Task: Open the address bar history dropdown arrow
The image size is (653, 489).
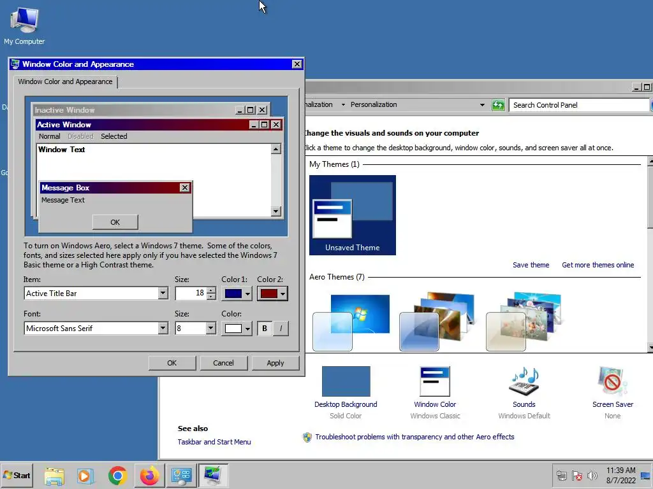Action: tap(482, 105)
